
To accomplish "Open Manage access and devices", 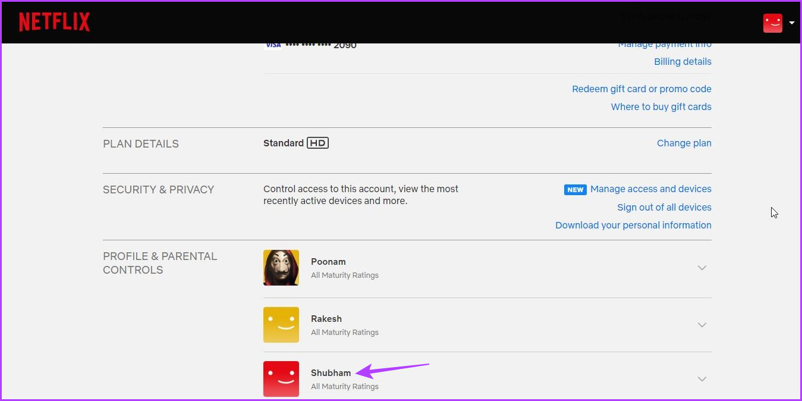I will (651, 189).
